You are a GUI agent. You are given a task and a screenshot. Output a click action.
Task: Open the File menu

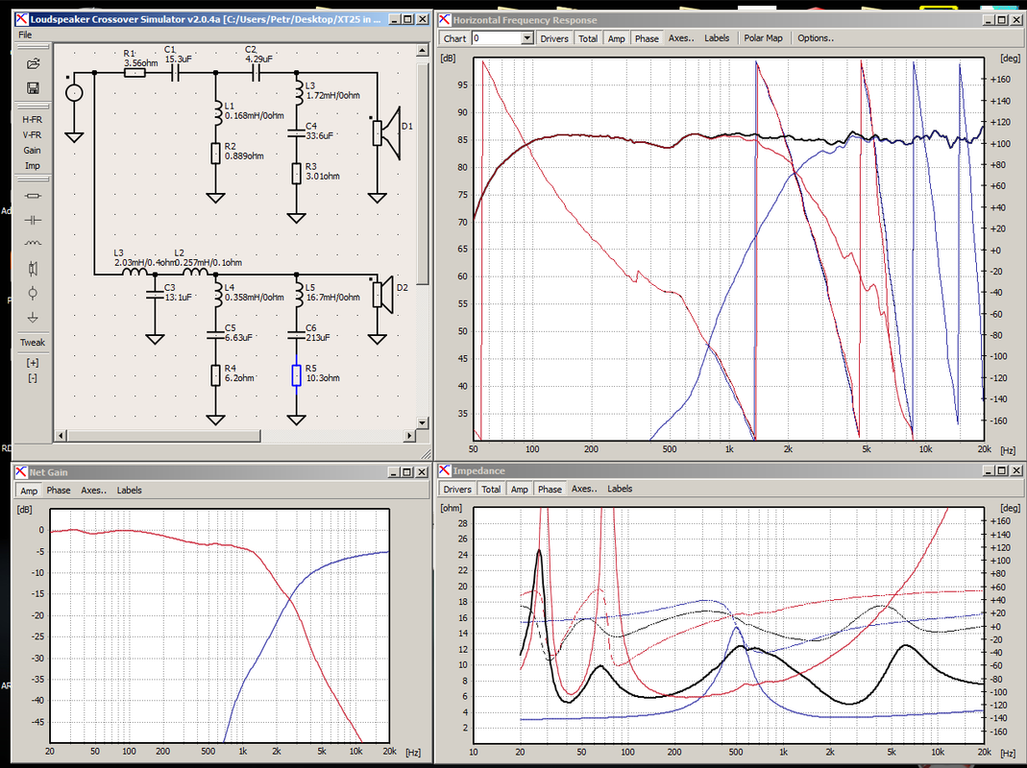[25, 35]
